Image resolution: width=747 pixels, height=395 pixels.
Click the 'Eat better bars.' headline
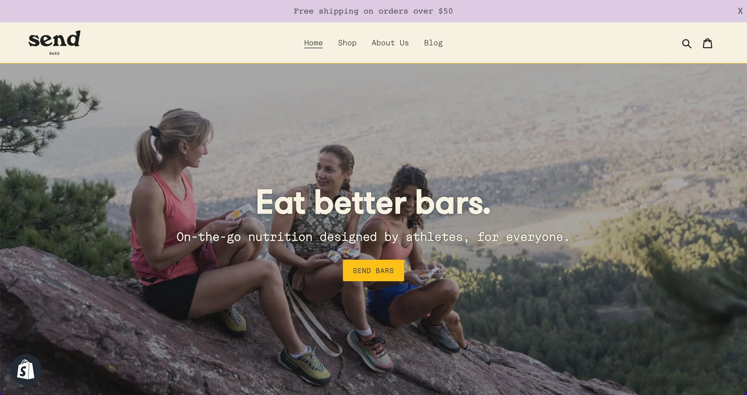(x=373, y=202)
